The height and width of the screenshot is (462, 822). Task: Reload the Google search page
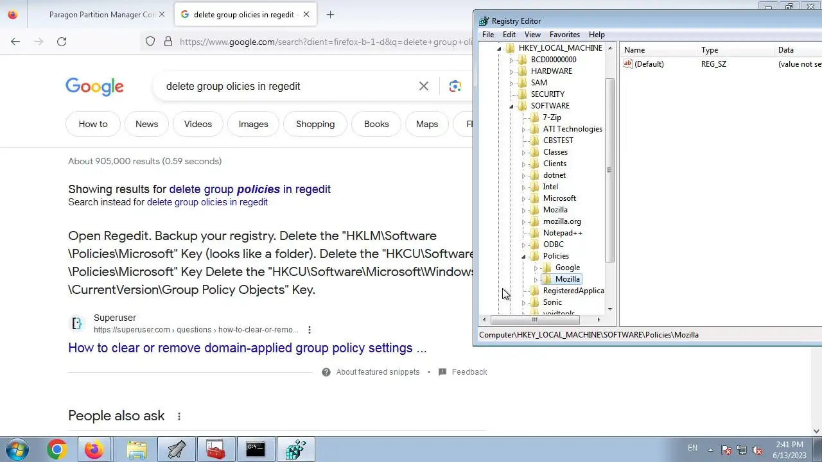62,42
